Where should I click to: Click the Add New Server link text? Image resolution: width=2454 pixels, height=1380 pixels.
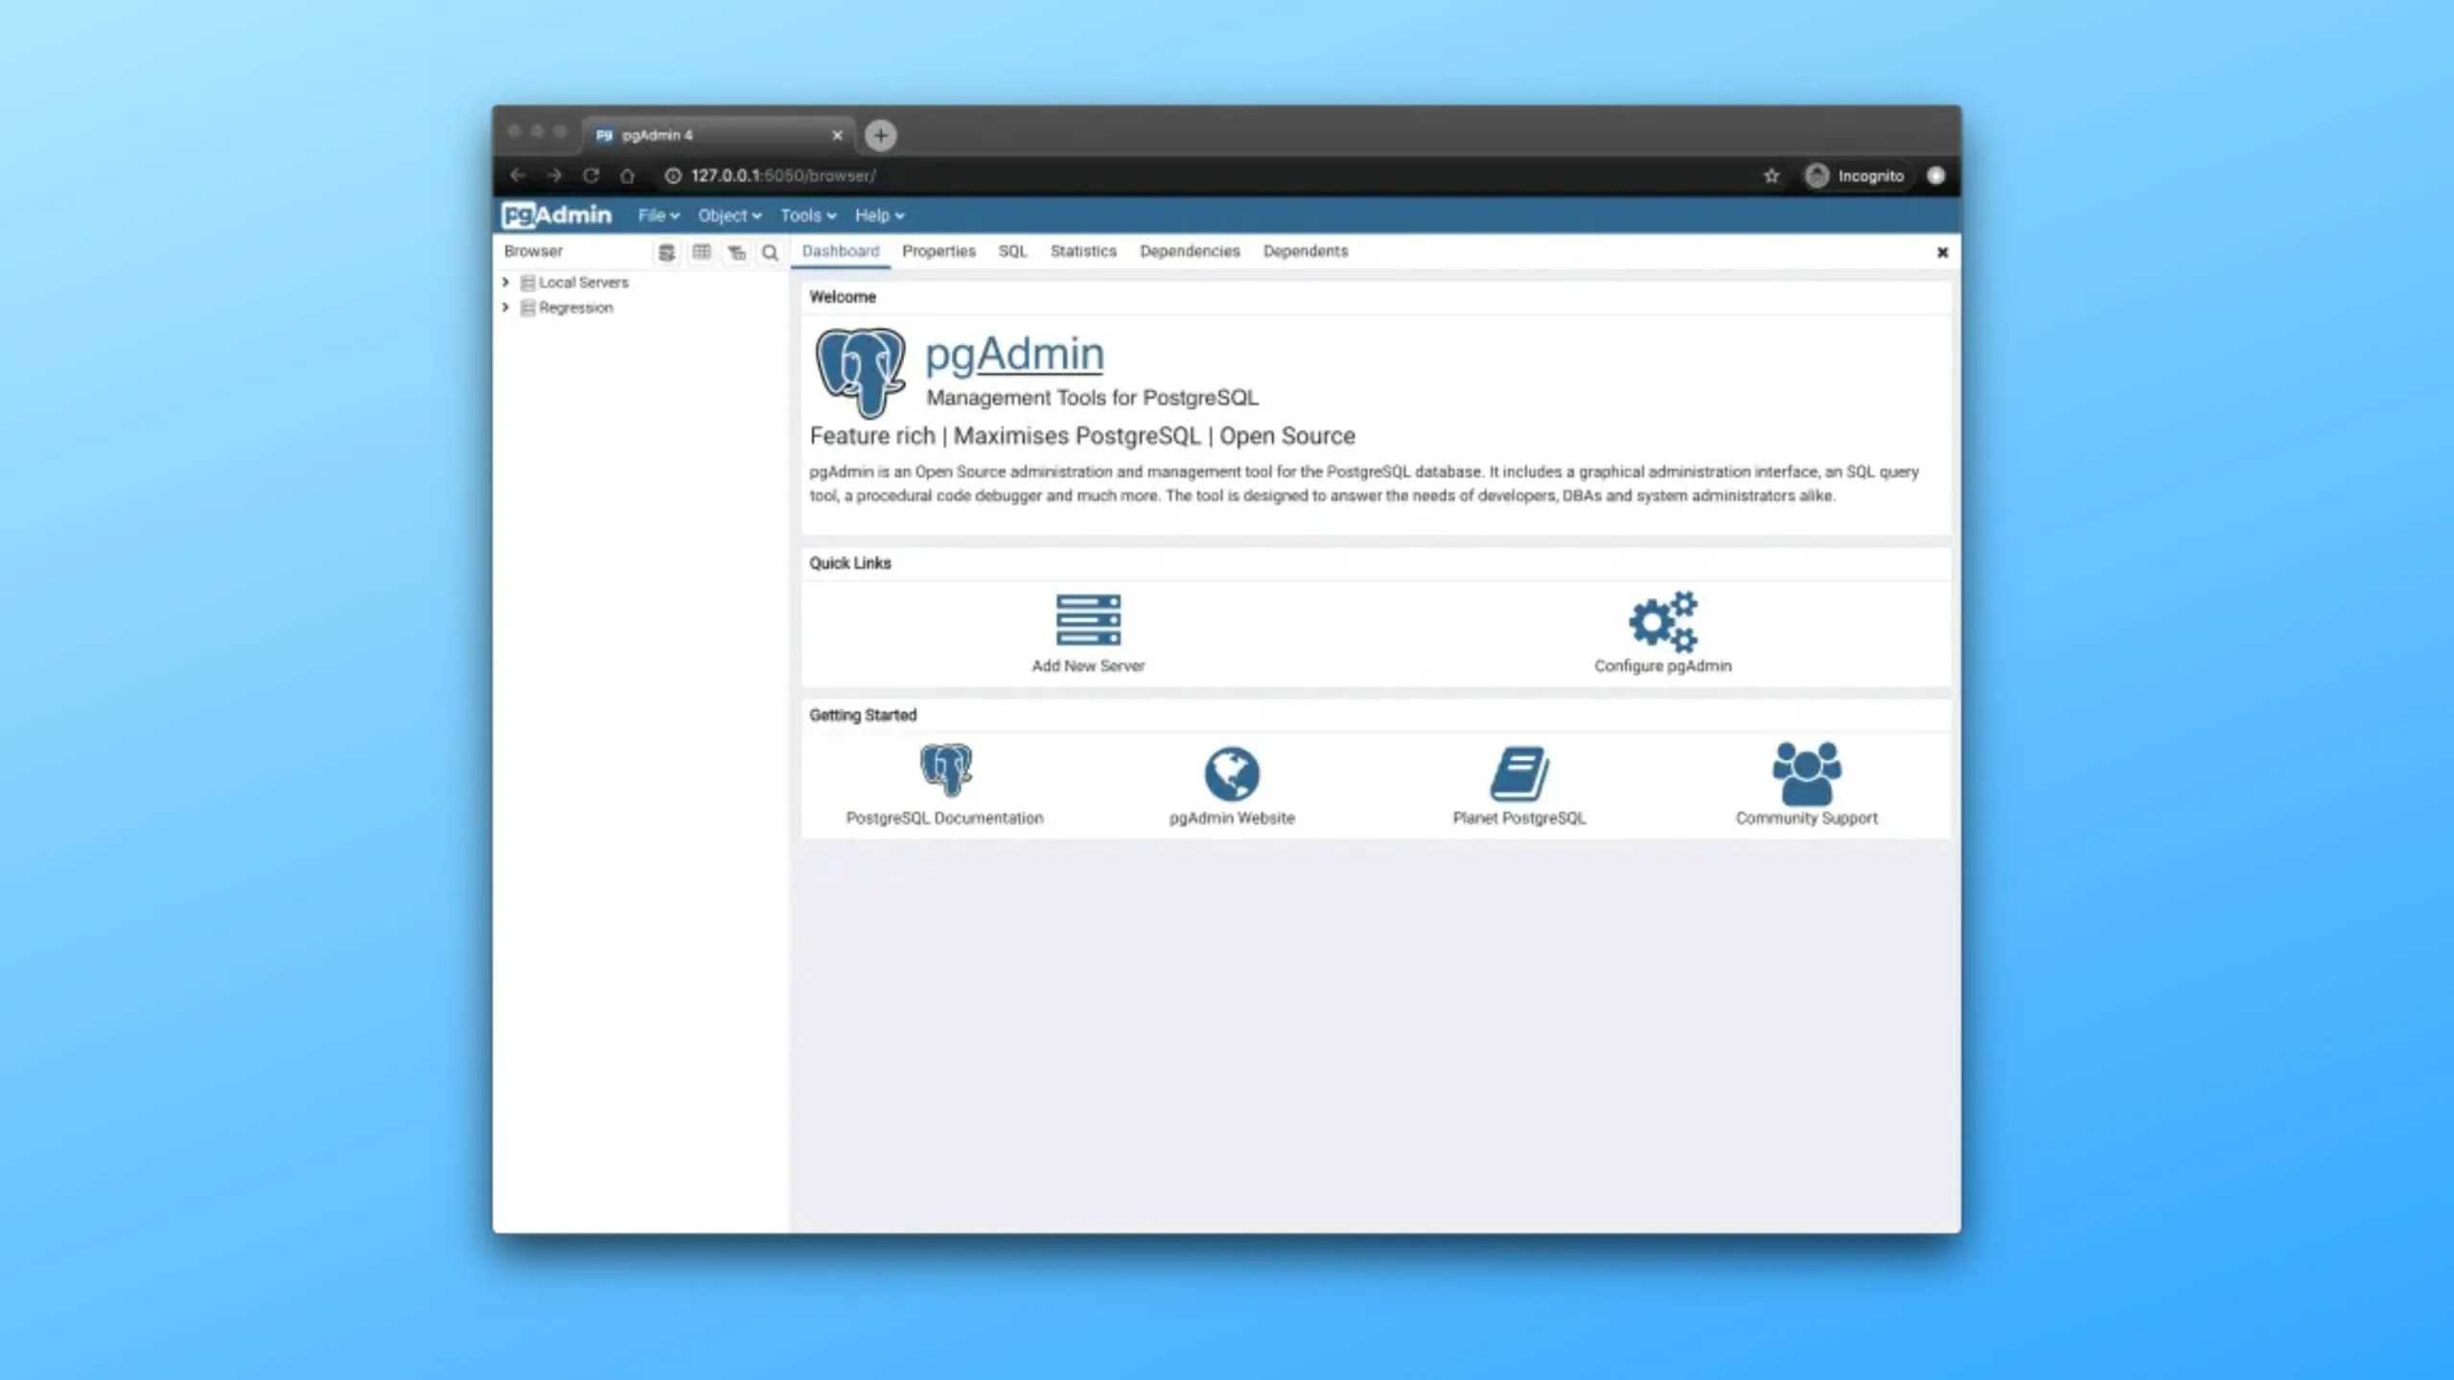[x=1088, y=666]
